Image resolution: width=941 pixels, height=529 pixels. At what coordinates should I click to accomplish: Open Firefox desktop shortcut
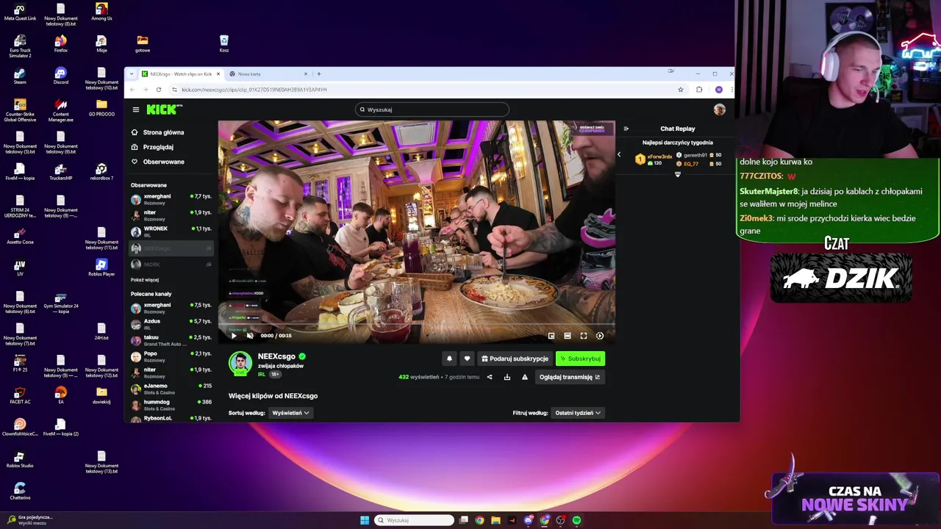click(60, 44)
